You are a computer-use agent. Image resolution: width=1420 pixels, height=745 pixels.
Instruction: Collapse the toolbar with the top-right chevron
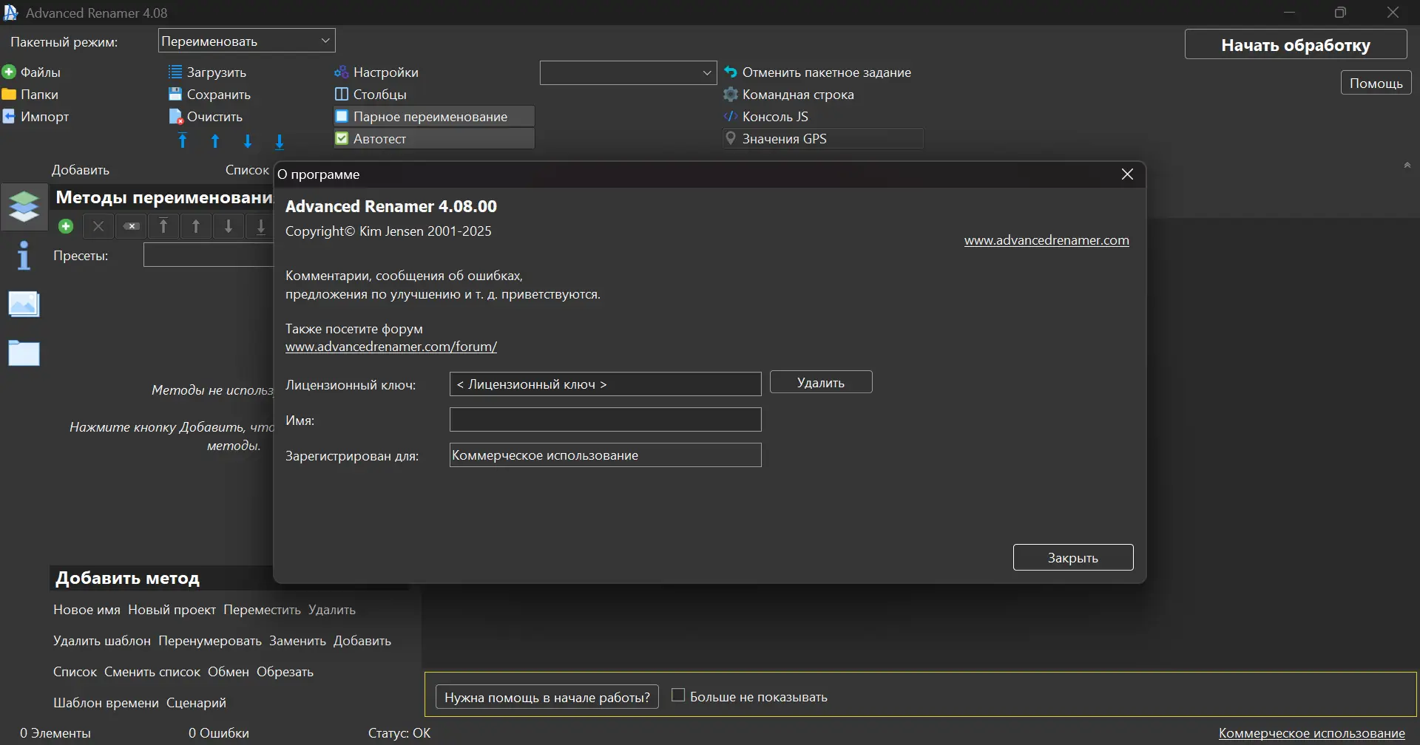pos(1407,166)
